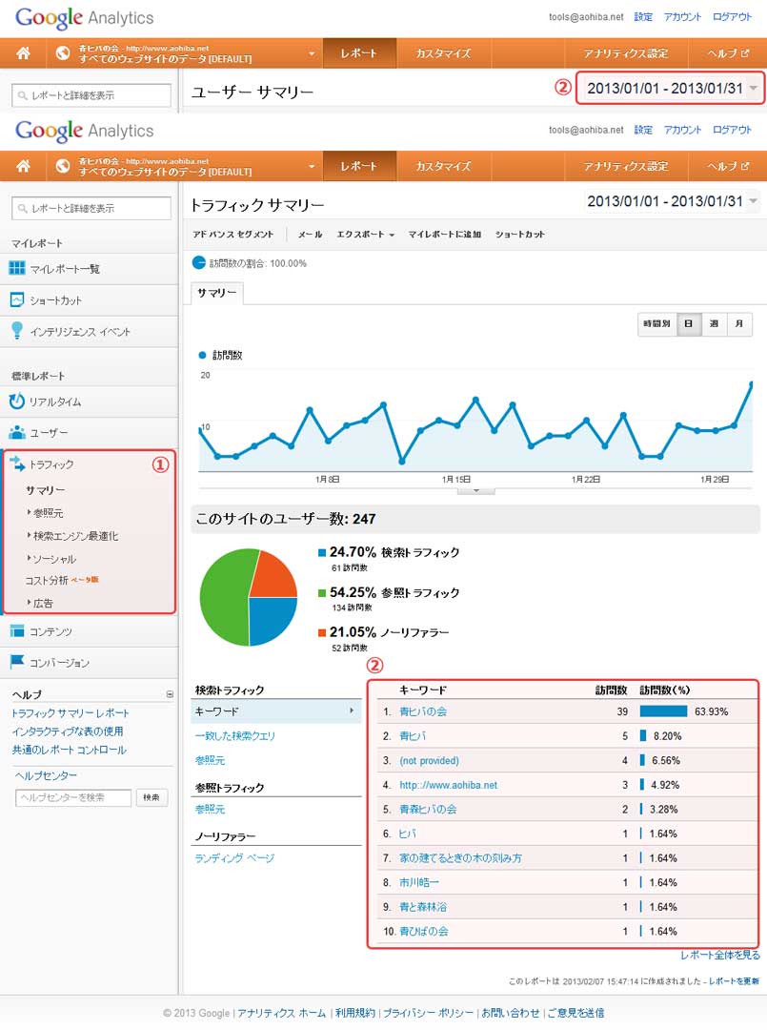Click the ユーザー people icon in sidebar
The height and width of the screenshot is (1030, 767).
(x=17, y=432)
